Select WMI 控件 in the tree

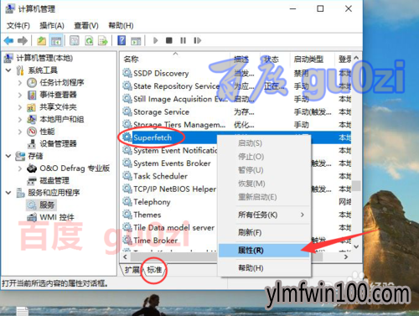click(57, 217)
